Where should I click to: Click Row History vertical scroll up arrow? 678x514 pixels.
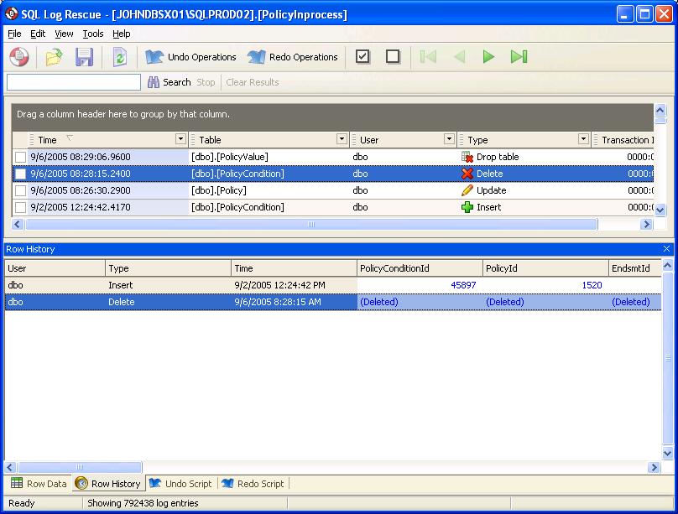pyautogui.click(x=667, y=265)
